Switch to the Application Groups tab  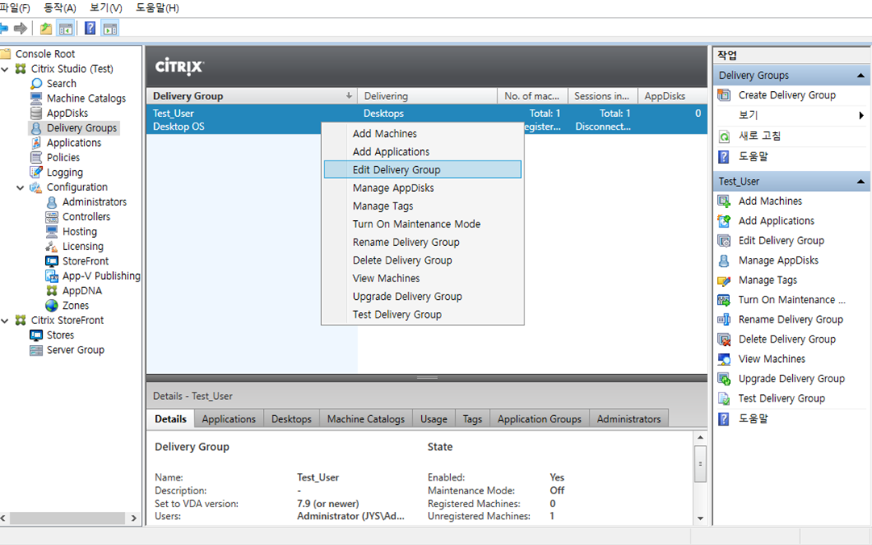pyautogui.click(x=540, y=419)
